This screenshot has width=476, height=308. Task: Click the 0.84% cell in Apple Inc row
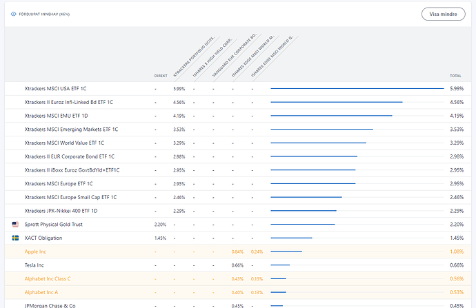click(237, 252)
